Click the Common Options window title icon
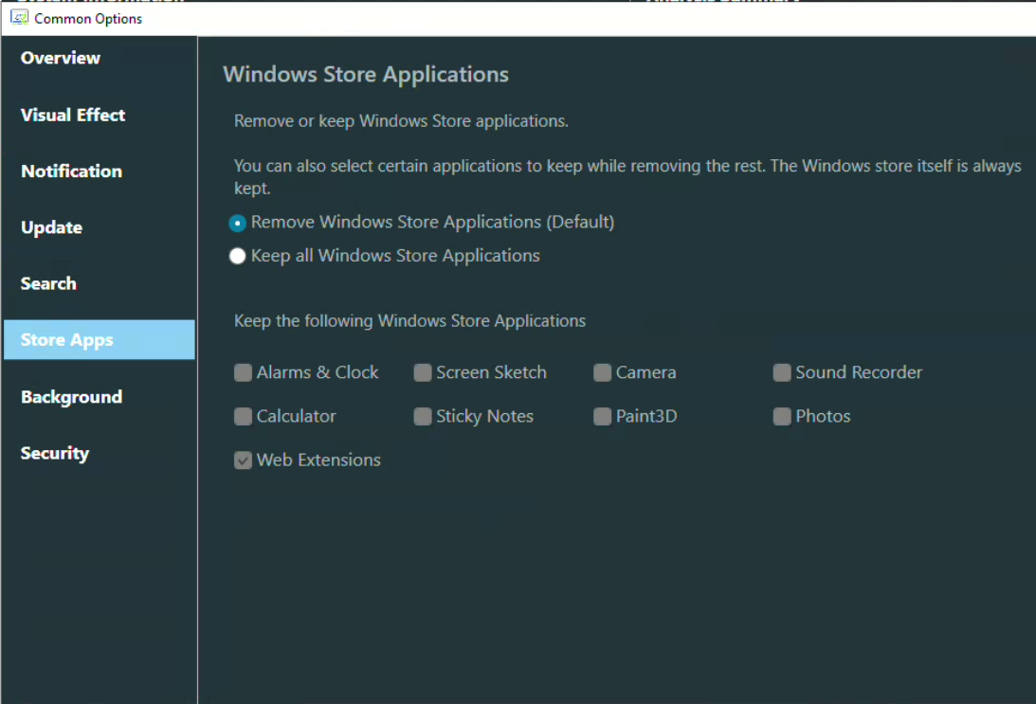The height and width of the screenshot is (704, 1036). (19, 18)
